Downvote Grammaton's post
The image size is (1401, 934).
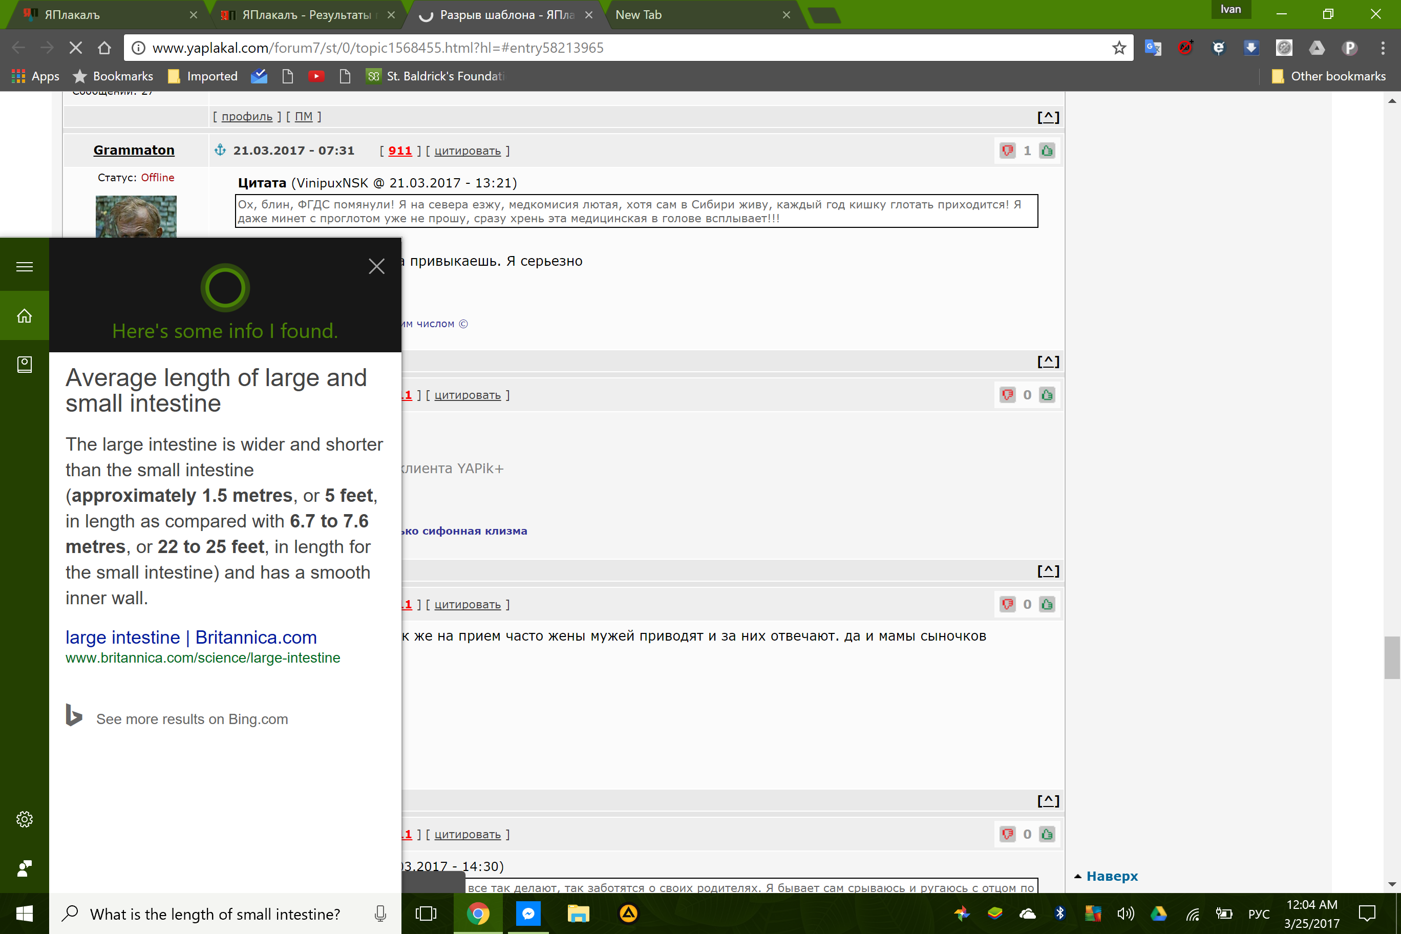[x=1007, y=150]
